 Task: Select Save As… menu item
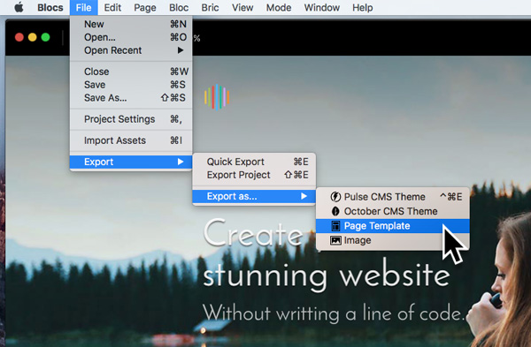[x=131, y=98]
